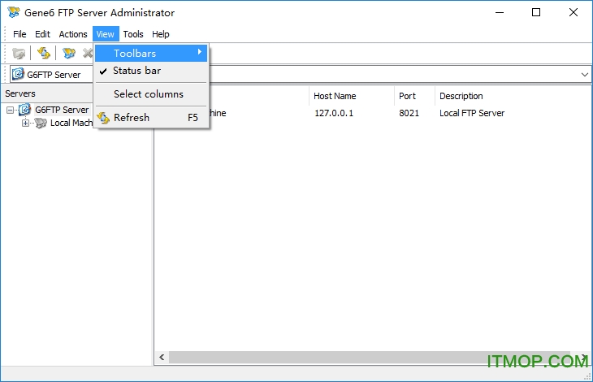Click Refresh F5 menu entry

click(151, 118)
